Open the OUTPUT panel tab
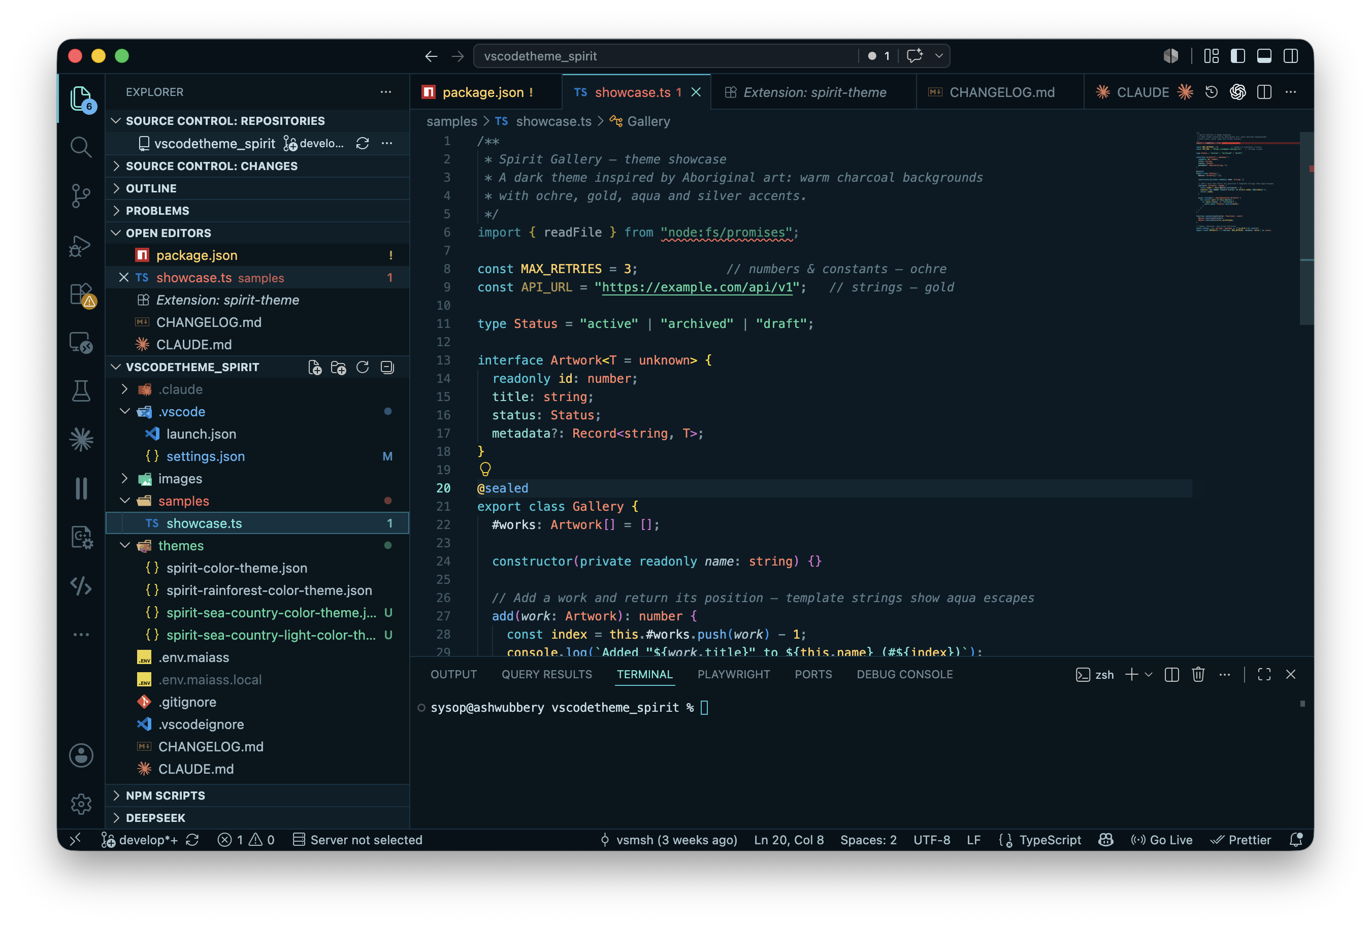1371x926 pixels. [x=453, y=674]
